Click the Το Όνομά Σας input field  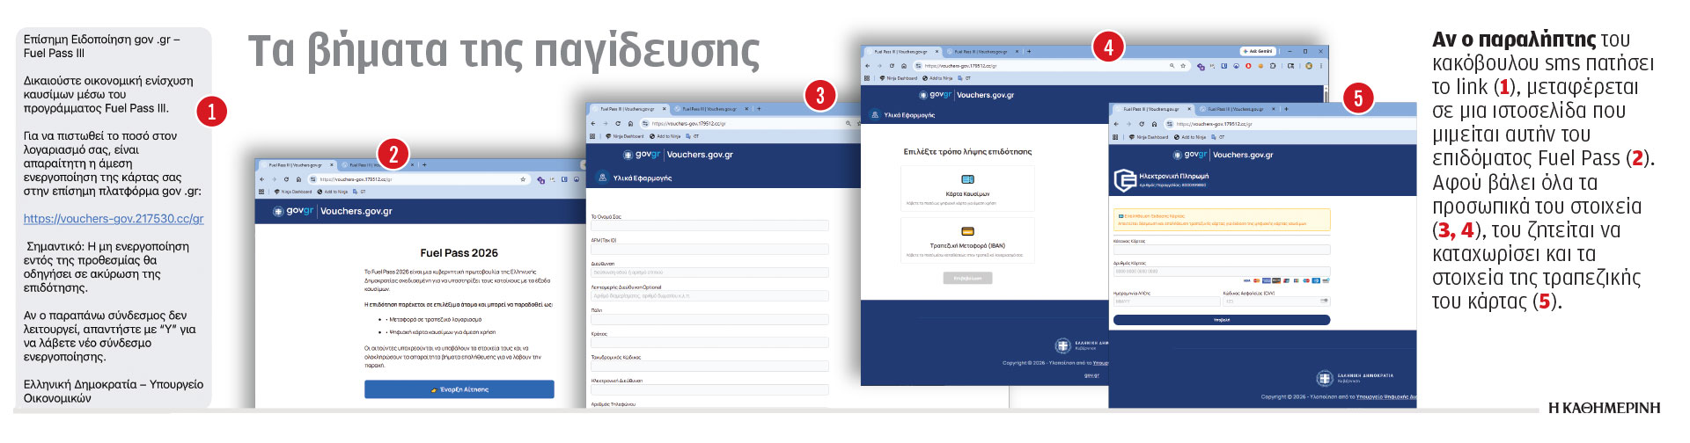[x=709, y=226]
